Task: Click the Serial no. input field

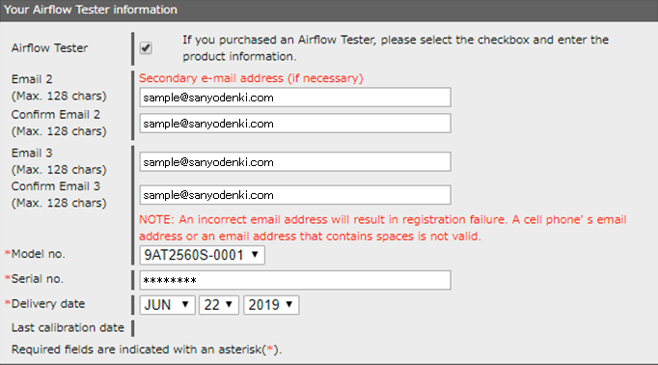Action: pos(295,280)
